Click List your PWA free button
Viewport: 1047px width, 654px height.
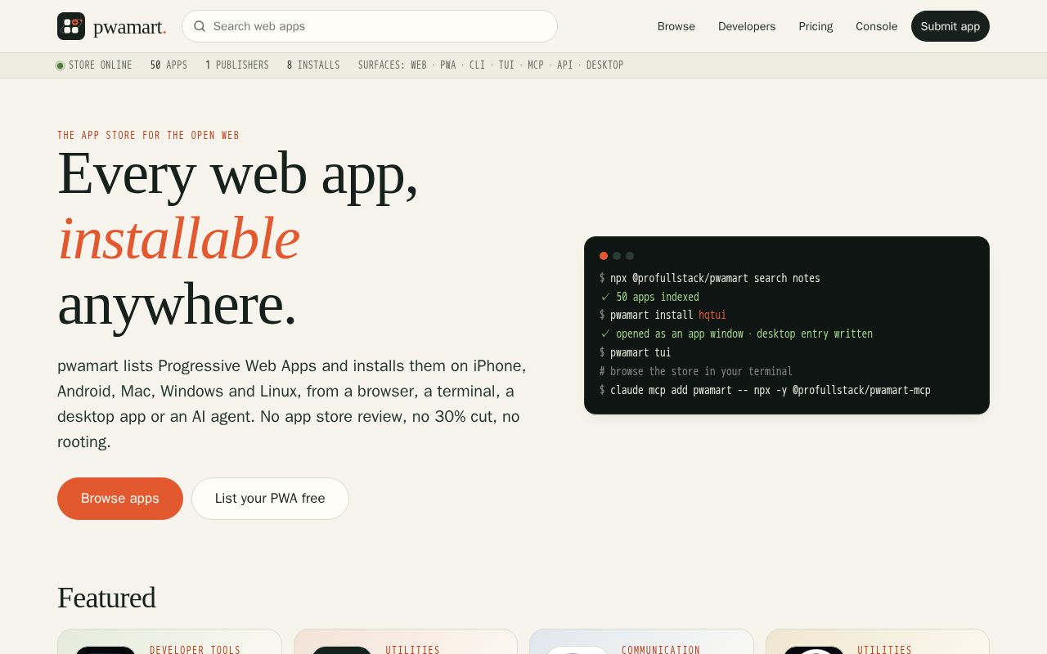click(x=270, y=499)
